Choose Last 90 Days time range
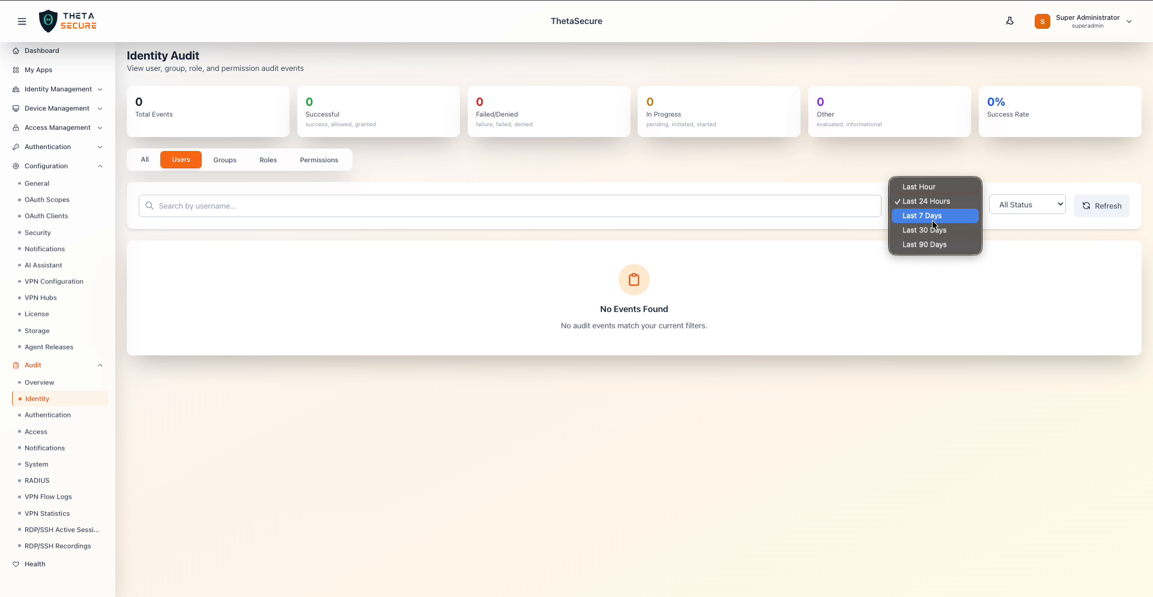Image resolution: width=1153 pixels, height=597 pixels. [924, 244]
